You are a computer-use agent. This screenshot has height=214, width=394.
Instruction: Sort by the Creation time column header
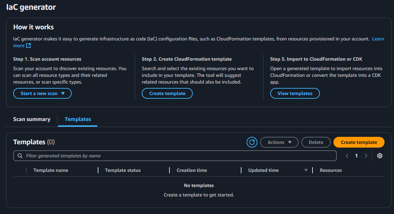(x=192, y=170)
